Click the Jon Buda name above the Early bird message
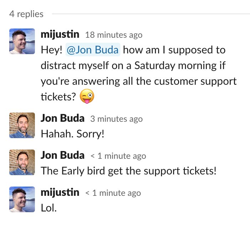The image size is (250, 225). point(63,156)
